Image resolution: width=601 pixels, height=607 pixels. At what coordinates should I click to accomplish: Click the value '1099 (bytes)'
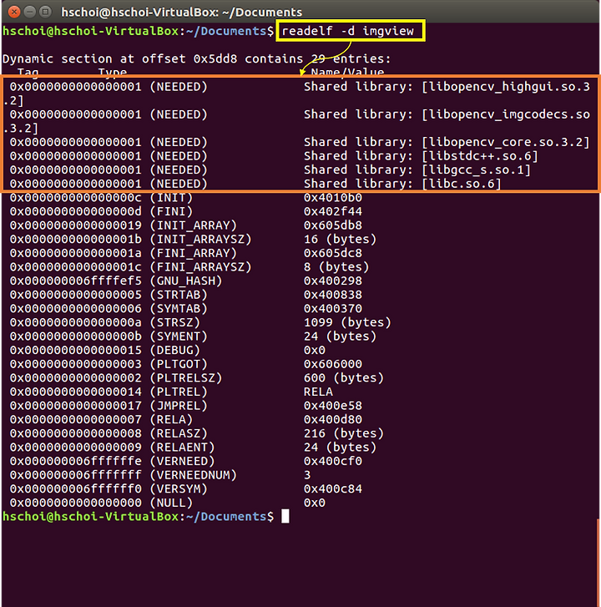(347, 322)
